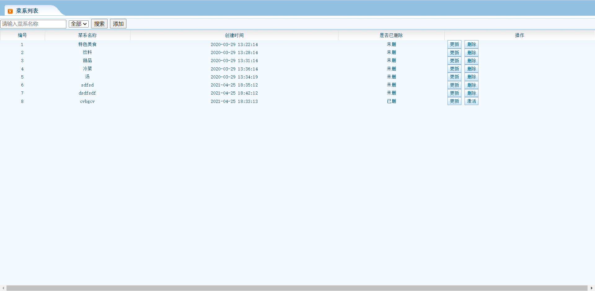The width and height of the screenshot is (595, 291).
Task: Click timestamp 2020-03-29 13:28:14
Action: pyautogui.click(x=234, y=53)
